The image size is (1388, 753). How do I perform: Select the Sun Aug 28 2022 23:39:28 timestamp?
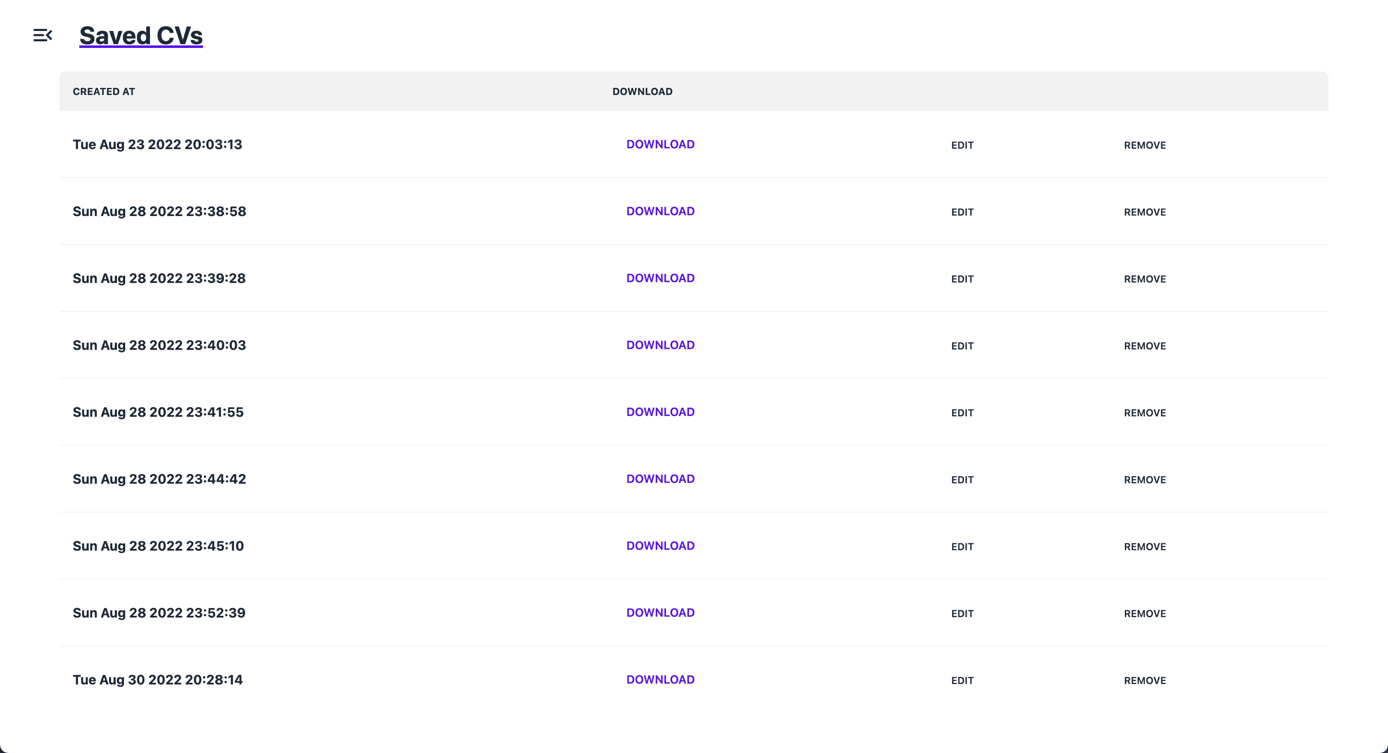[159, 278]
